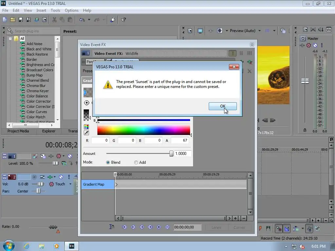
Task: Select the Blend mode radio button
Action: 108,162
